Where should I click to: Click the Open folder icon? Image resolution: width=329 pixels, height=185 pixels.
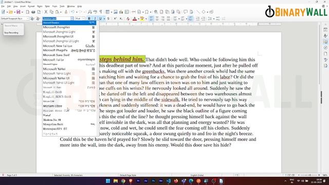(11, 12)
